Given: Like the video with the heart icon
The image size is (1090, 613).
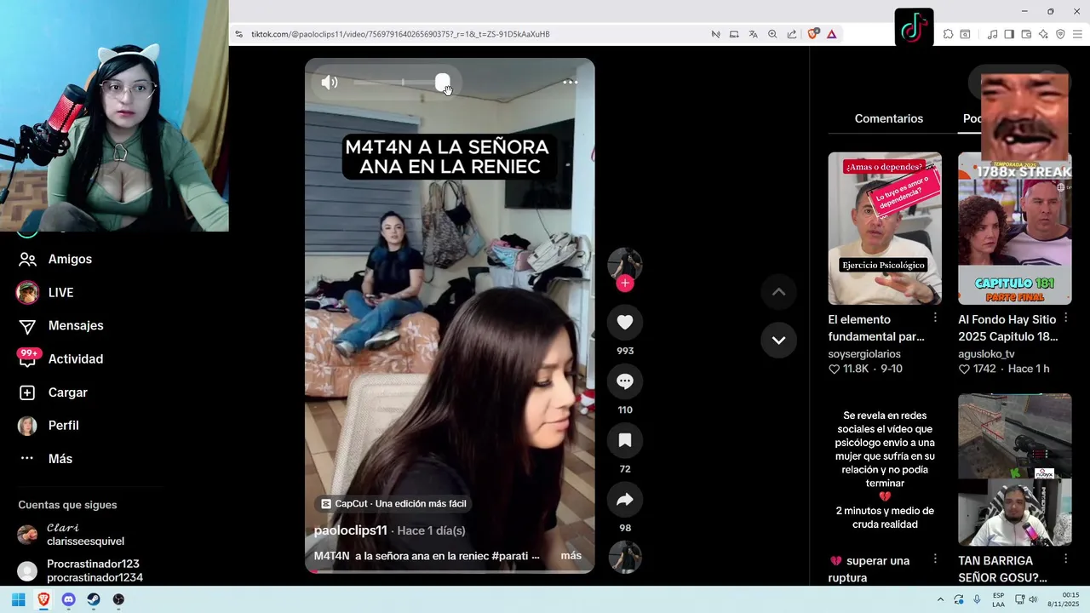Looking at the screenshot, I should [625, 322].
